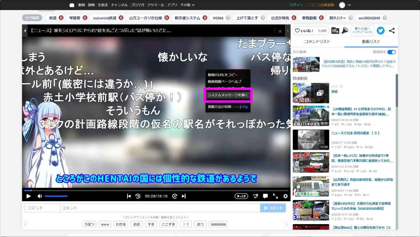Mute audio with the speaker icon
This screenshot has width=420, height=237.
point(40,196)
